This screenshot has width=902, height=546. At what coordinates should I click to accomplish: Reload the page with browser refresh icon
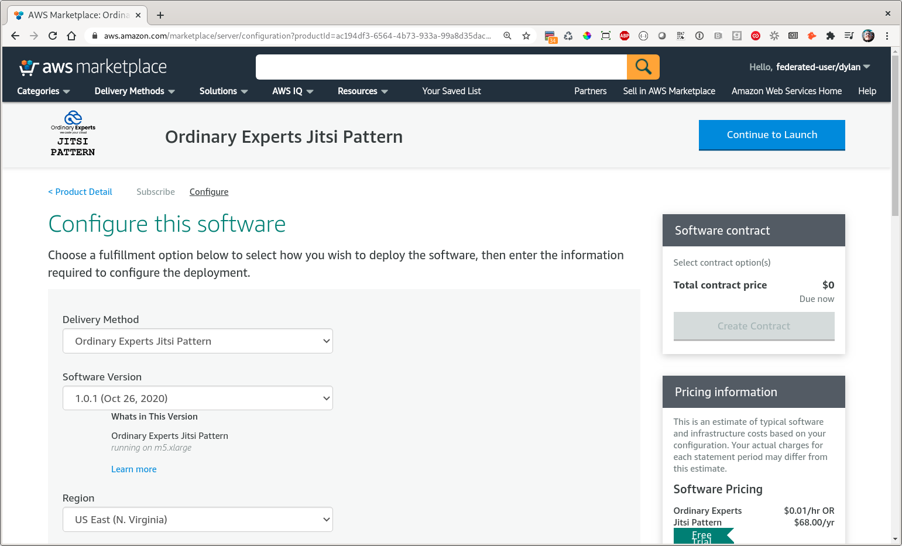pos(53,36)
